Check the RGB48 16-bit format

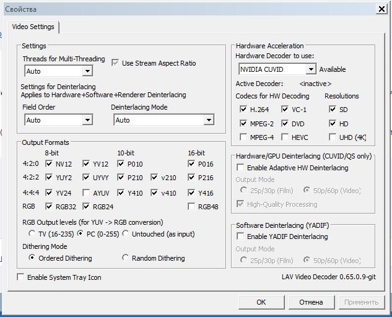tap(191, 207)
